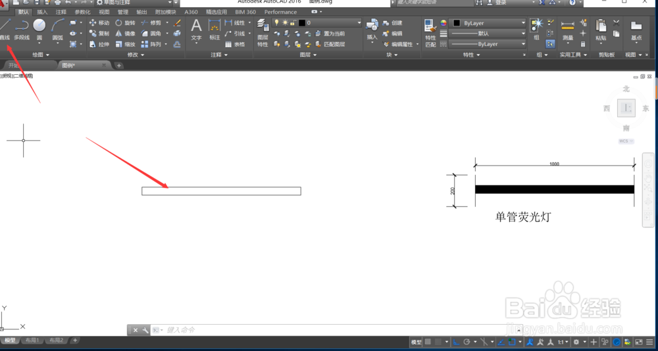Click Create block (创建)
The height and width of the screenshot is (351, 658).
(392, 22)
